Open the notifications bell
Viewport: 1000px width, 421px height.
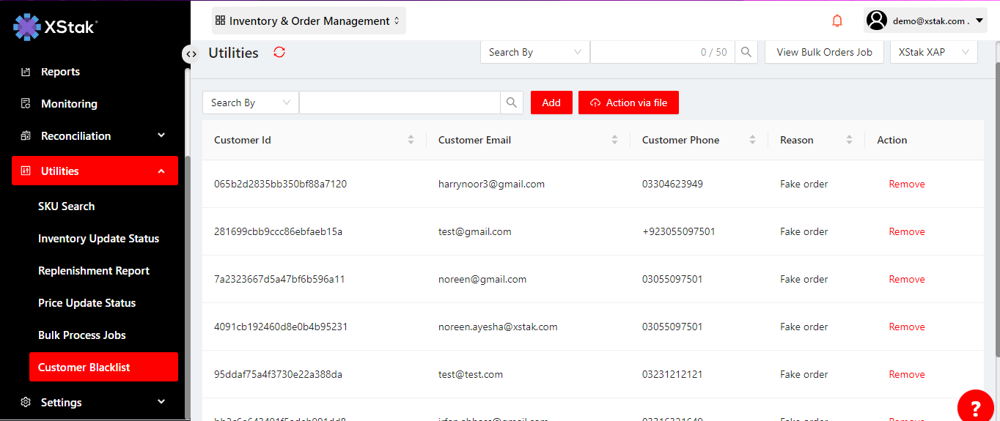837,21
